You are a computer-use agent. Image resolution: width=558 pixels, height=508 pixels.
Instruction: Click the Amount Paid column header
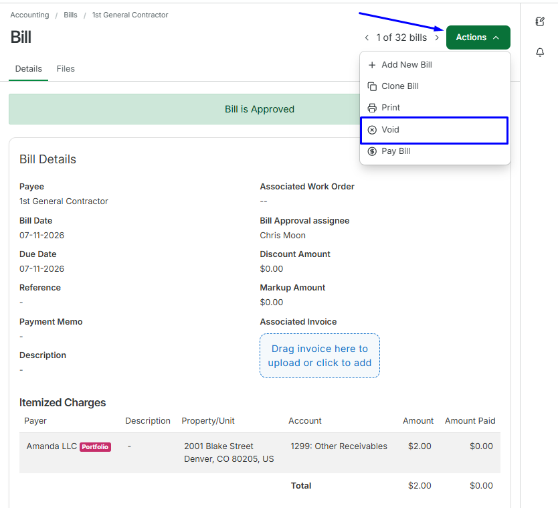click(x=470, y=421)
